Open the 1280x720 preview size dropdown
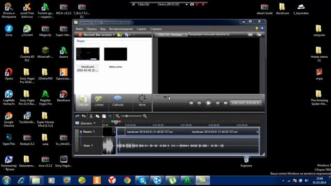This screenshot has height=186, width=331. coord(171,35)
